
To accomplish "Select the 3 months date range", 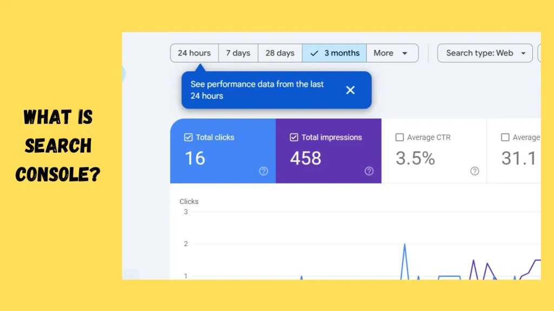I will 334,53.
